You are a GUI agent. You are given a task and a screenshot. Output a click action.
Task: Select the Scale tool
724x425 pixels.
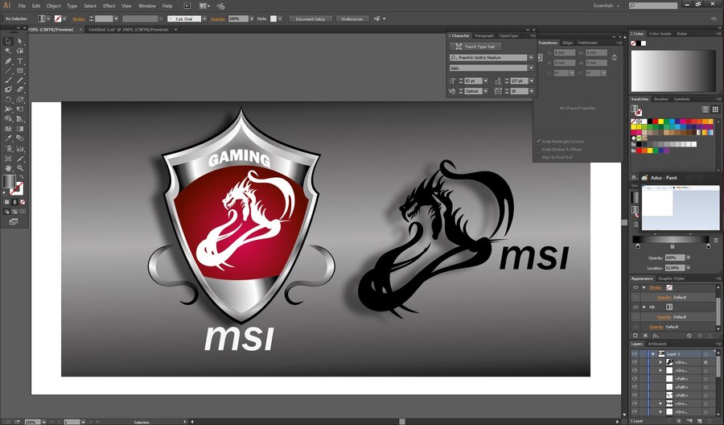coord(20,100)
